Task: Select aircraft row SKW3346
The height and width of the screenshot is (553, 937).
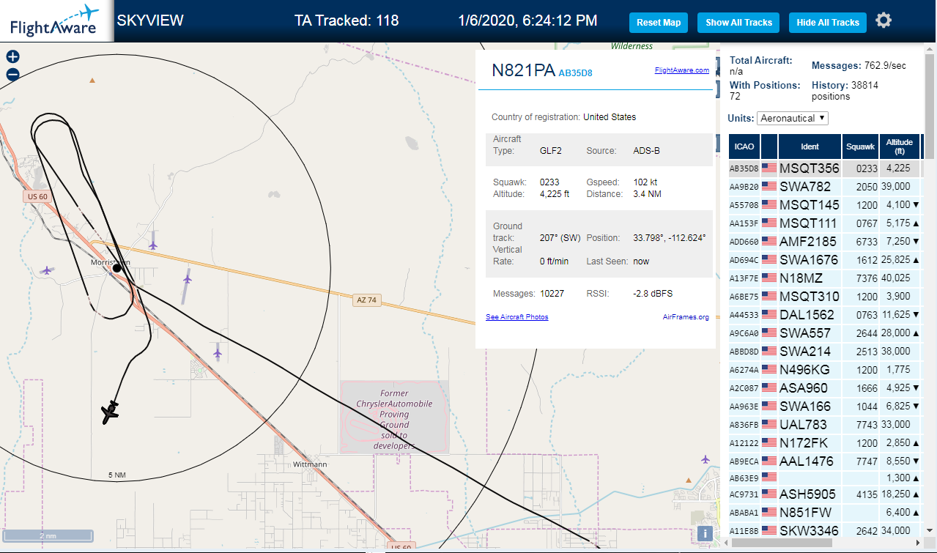Action: tap(826, 531)
